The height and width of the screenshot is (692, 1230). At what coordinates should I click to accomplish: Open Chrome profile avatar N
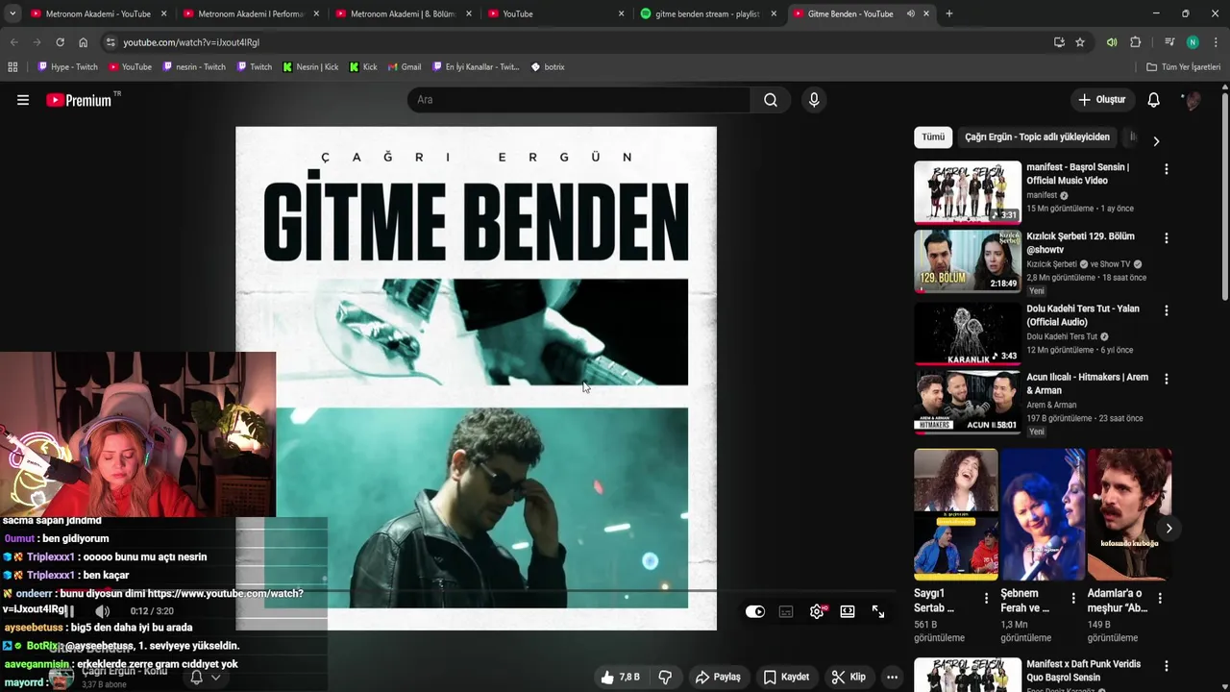(1193, 42)
